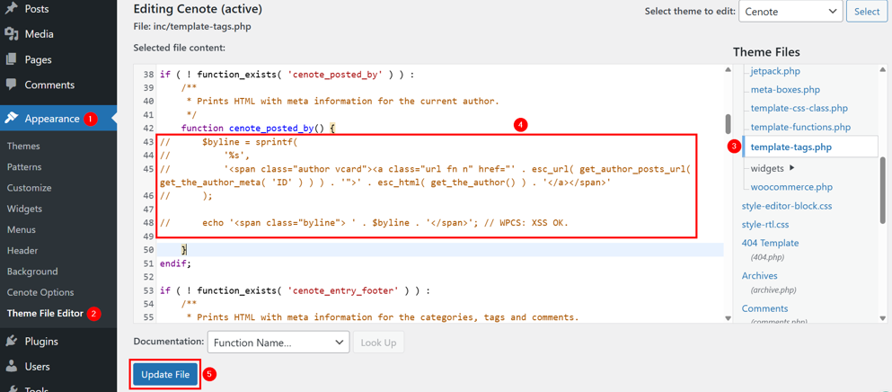Open style-editor-block.css file
The height and width of the screenshot is (392, 892).
tap(787, 206)
